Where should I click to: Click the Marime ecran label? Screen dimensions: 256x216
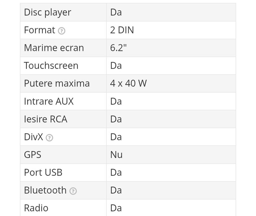tap(54, 48)
